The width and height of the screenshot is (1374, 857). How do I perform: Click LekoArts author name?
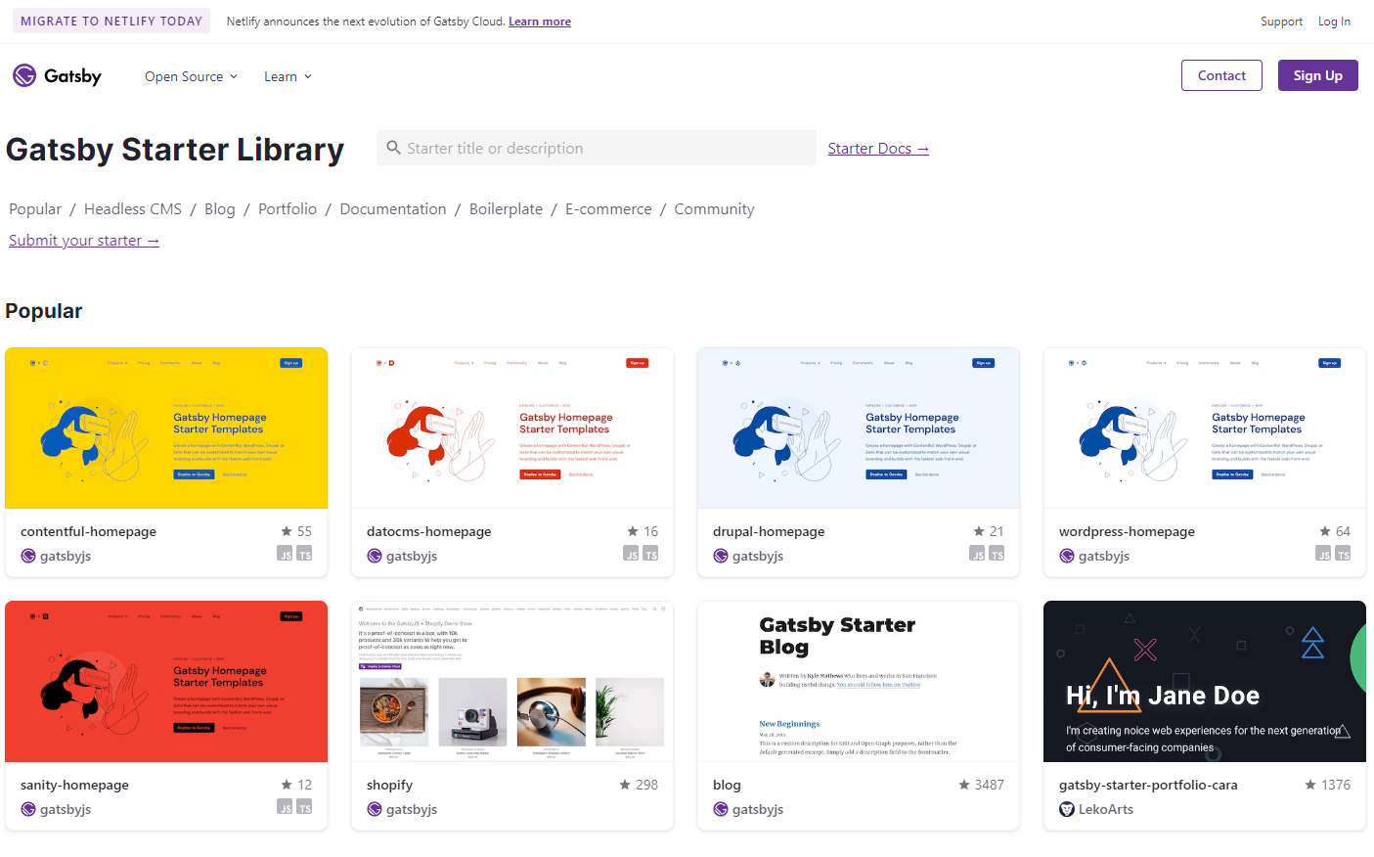point(1106,809)
